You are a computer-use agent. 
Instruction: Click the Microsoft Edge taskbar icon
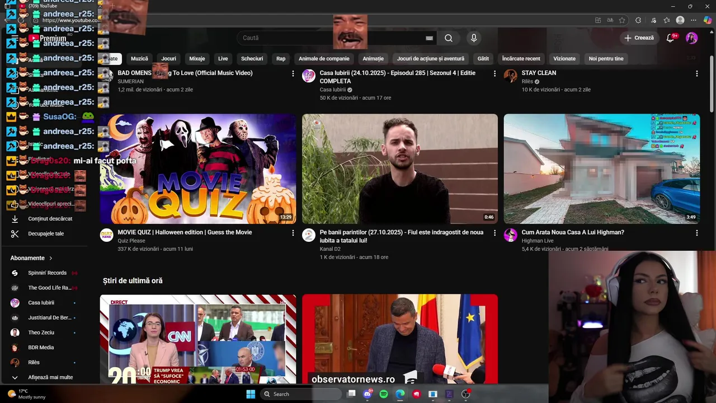pos(400,394)
